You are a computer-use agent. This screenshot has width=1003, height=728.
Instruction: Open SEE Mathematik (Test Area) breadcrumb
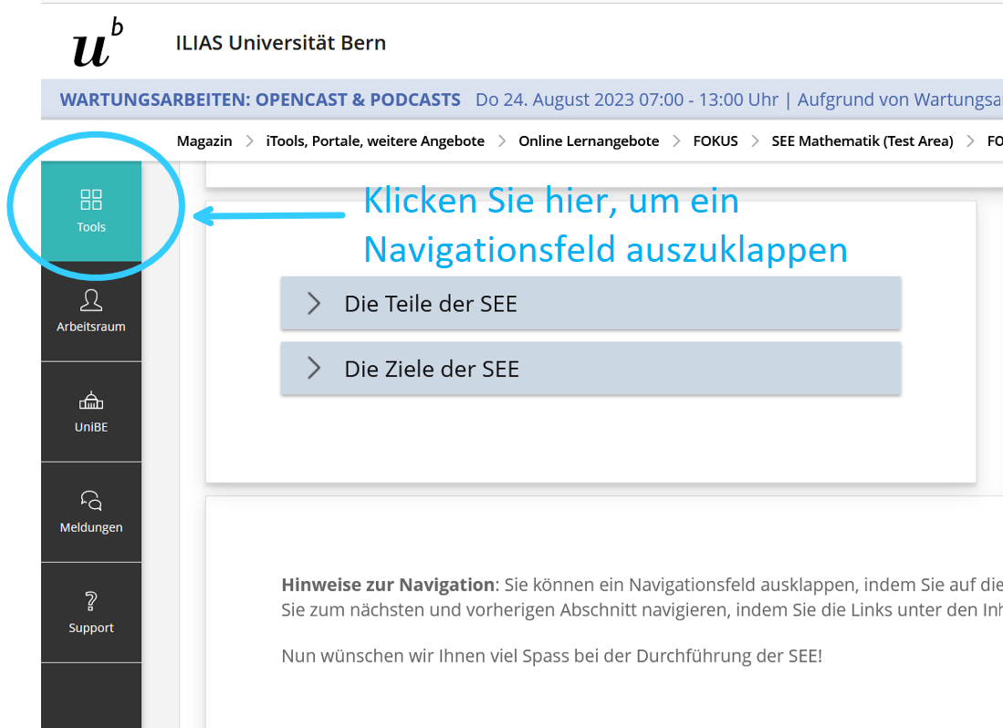point(862,140)
